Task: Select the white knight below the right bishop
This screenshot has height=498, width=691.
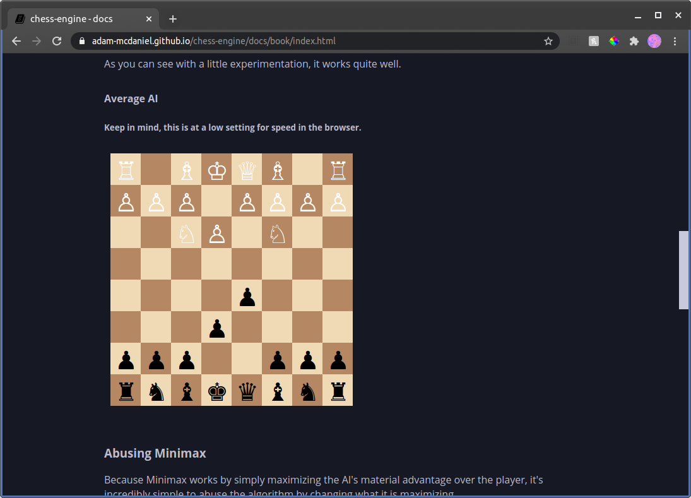Action: pos(278,233)
